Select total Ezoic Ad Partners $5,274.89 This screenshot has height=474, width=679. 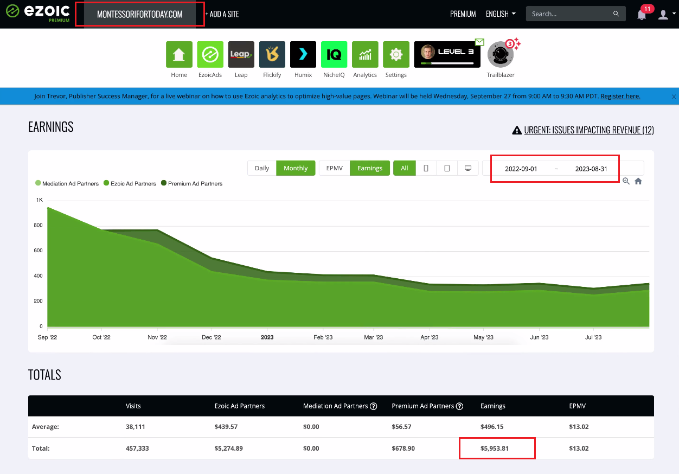pos(229,449)
